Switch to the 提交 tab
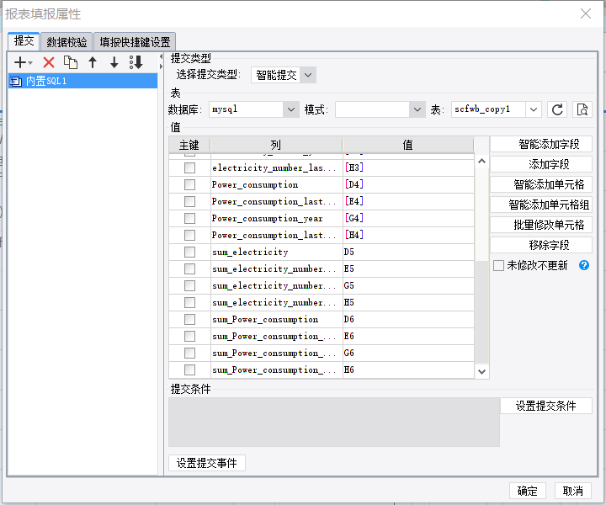This screenshot has width=606, height=505. [x=24, y=41]
